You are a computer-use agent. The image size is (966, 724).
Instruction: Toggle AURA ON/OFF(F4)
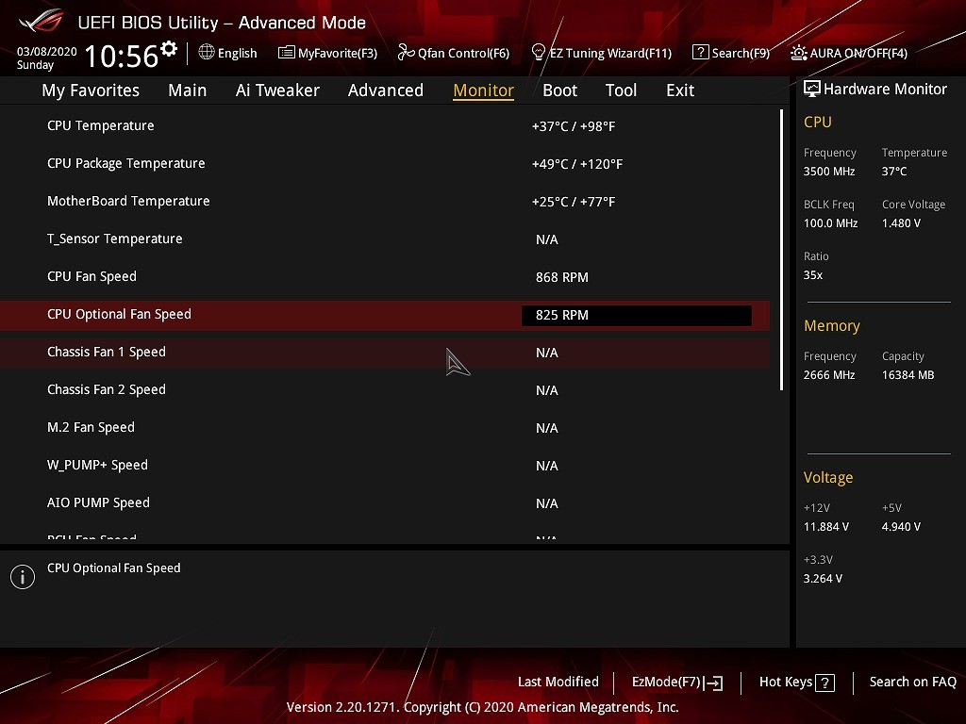pyautogui.click(x=849, y=53)
